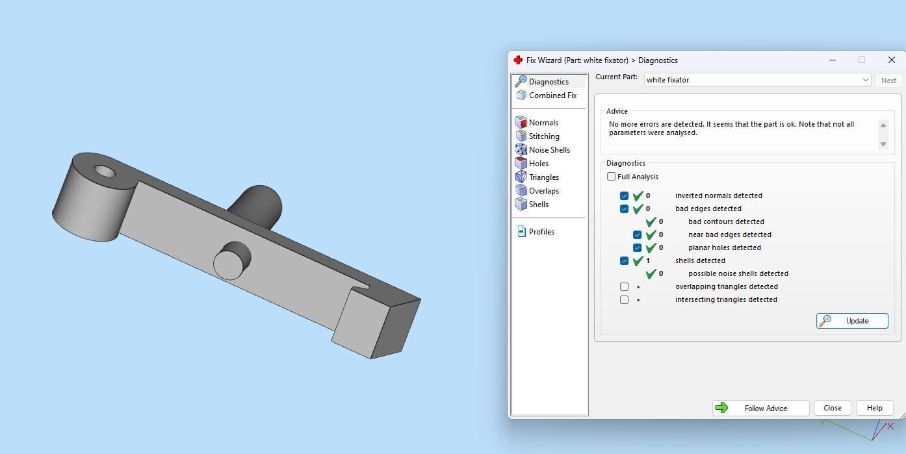Open the Profiles page label
Viewport: 906px width, 454px height.
pos(541,232)
